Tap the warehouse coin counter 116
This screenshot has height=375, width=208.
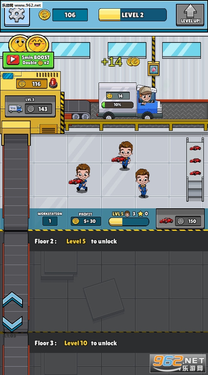32,84
